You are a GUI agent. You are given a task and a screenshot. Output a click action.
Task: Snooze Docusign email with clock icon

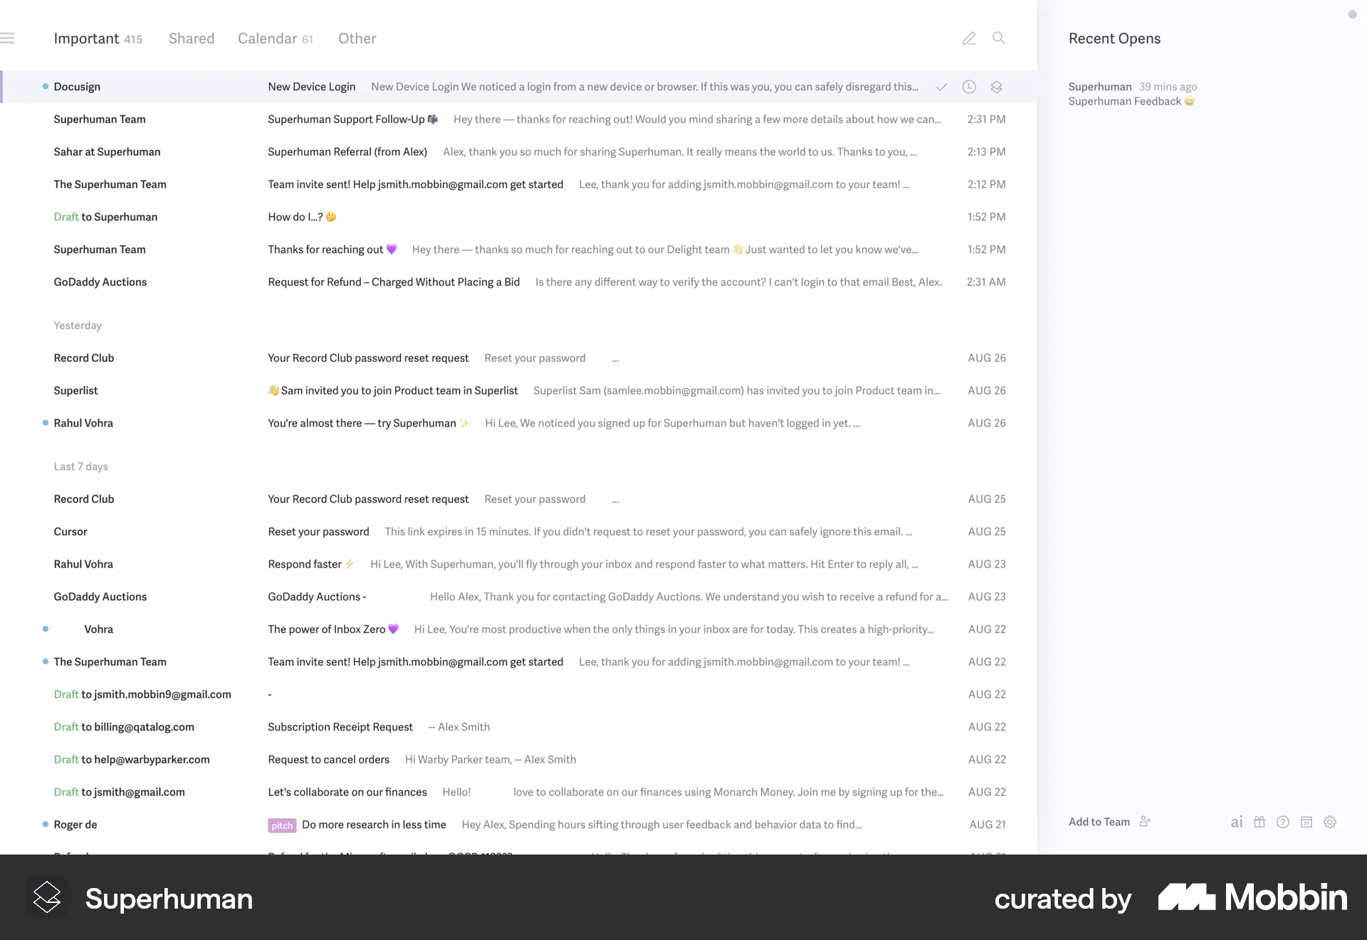point(969,87)
